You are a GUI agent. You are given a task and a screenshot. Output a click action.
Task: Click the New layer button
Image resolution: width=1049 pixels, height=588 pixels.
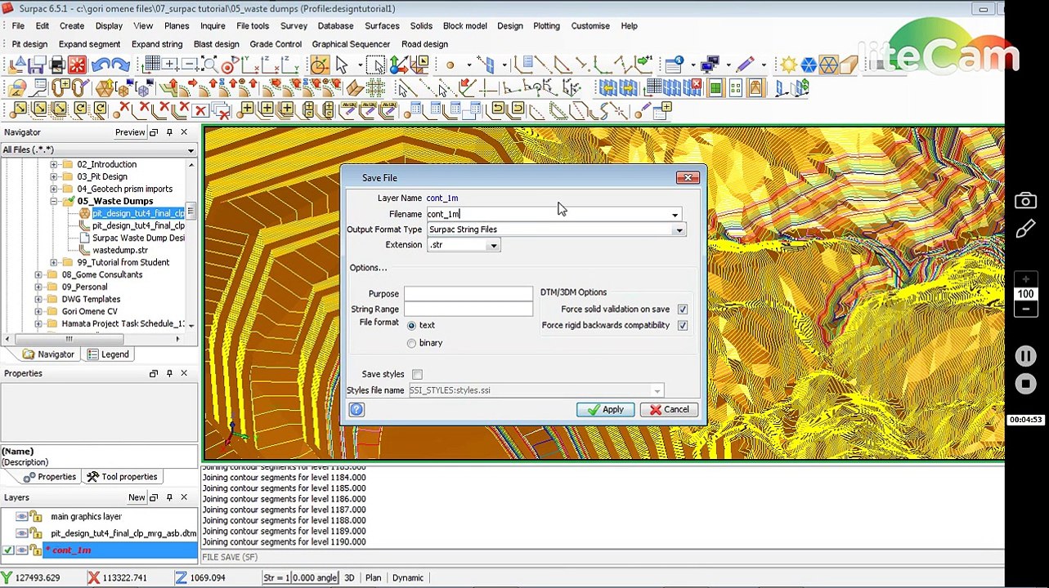pos(137,497)
